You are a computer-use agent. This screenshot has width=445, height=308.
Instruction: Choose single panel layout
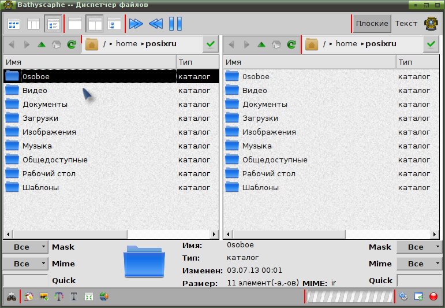[x=75, y=24]
